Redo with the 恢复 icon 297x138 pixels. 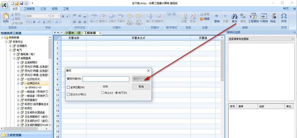(225, 18)
